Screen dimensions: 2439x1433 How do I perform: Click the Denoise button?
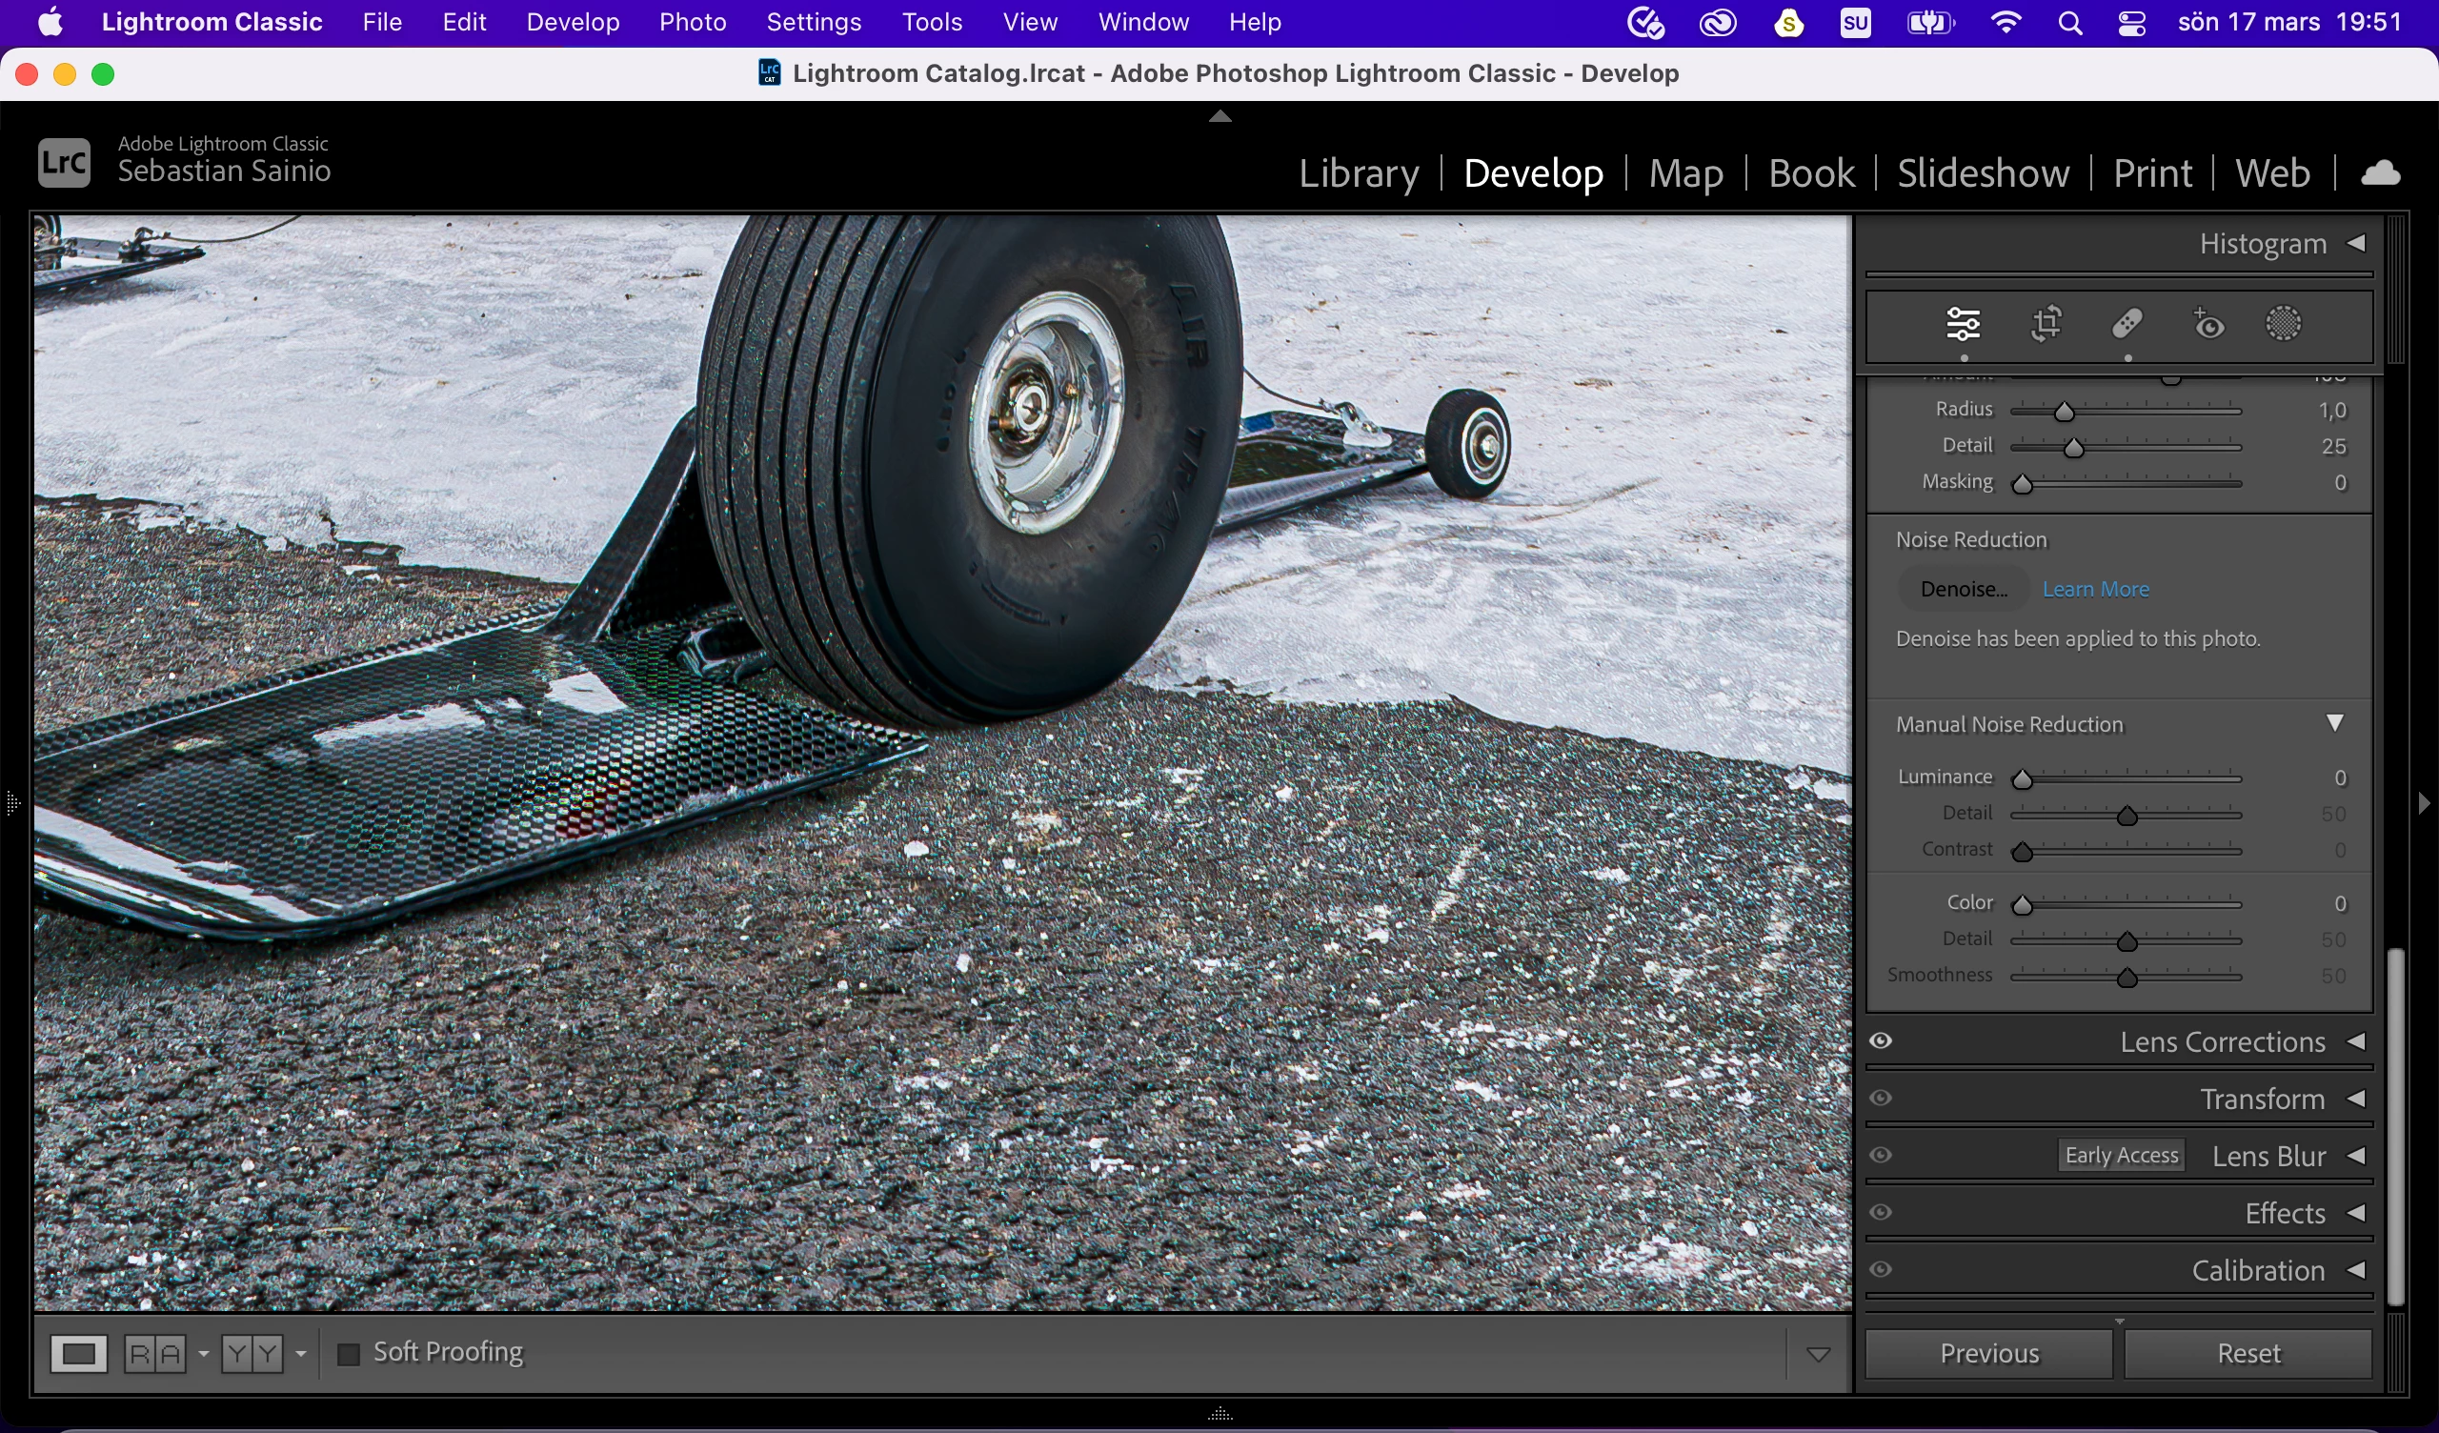[1963, 589]
